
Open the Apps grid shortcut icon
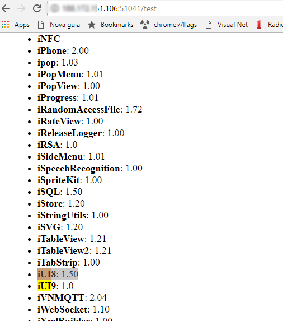[5, 24]
